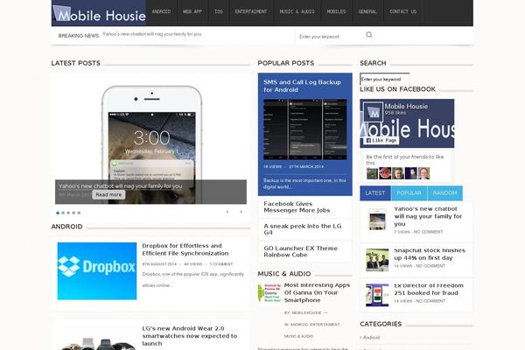Screen dimensions: 525x350
Task: Open the Entertainment menu item
Action: coord(251,11)
